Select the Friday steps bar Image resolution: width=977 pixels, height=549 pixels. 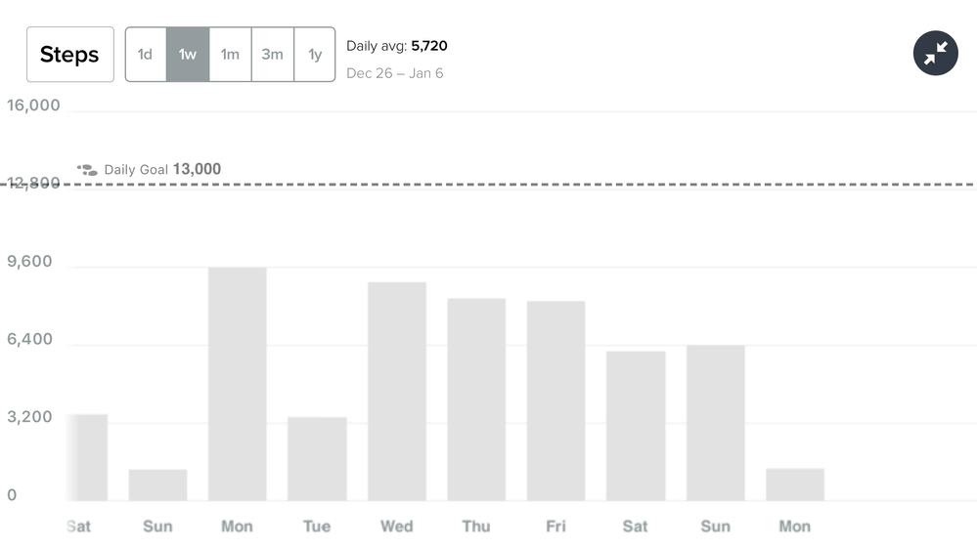pyautogui.click(x=555, y=401)
